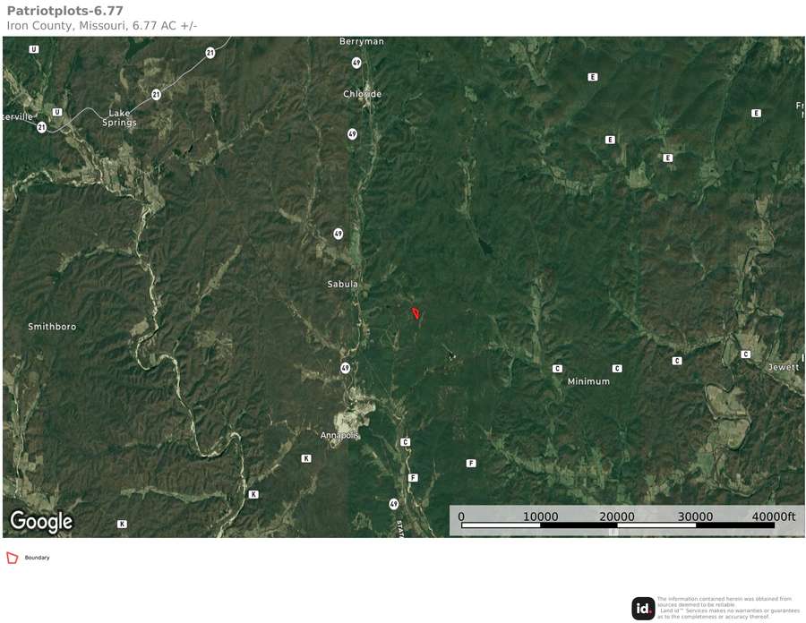806x623 pixels.
Task: Select the Minimum place label
Action: 588,381
